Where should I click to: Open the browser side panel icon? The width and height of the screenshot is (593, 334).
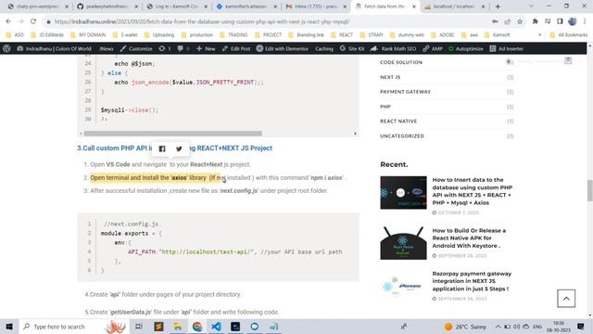560,21
